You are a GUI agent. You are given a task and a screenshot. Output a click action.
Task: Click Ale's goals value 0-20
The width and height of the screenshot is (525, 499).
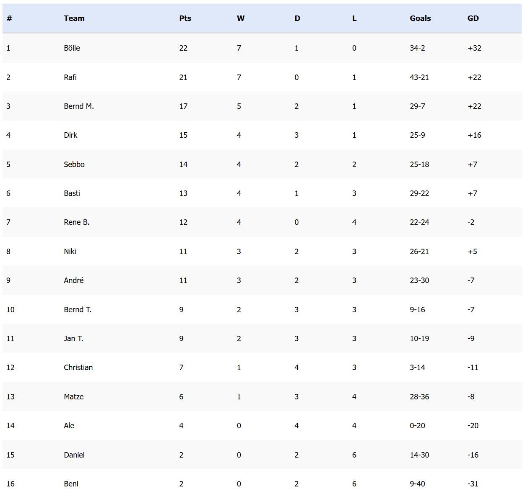[x=417, y=426]
